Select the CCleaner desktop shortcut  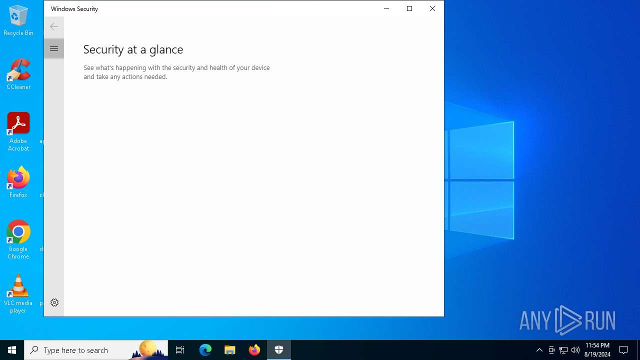pyautogui.click(x=18, y=74)
